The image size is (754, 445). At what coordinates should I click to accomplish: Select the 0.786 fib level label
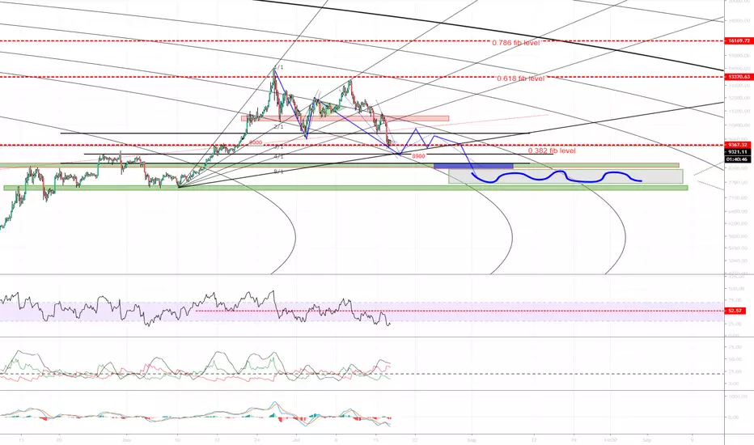516,43
